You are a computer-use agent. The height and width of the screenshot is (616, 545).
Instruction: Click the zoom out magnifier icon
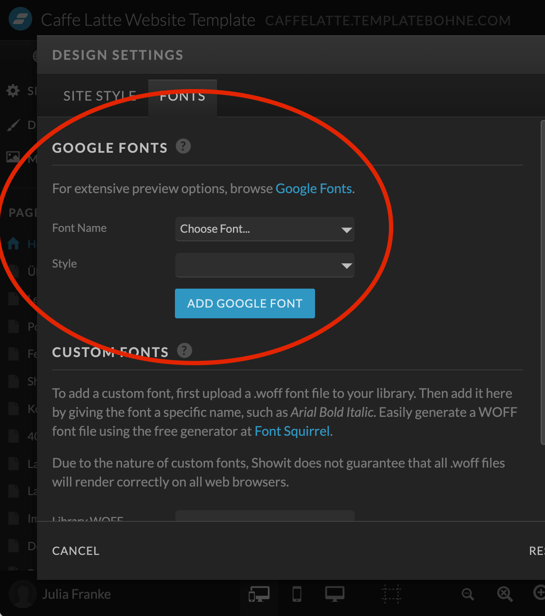[x=468, y=594]
